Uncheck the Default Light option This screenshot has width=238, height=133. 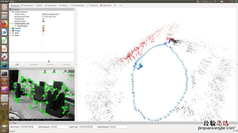click(43, 21)
